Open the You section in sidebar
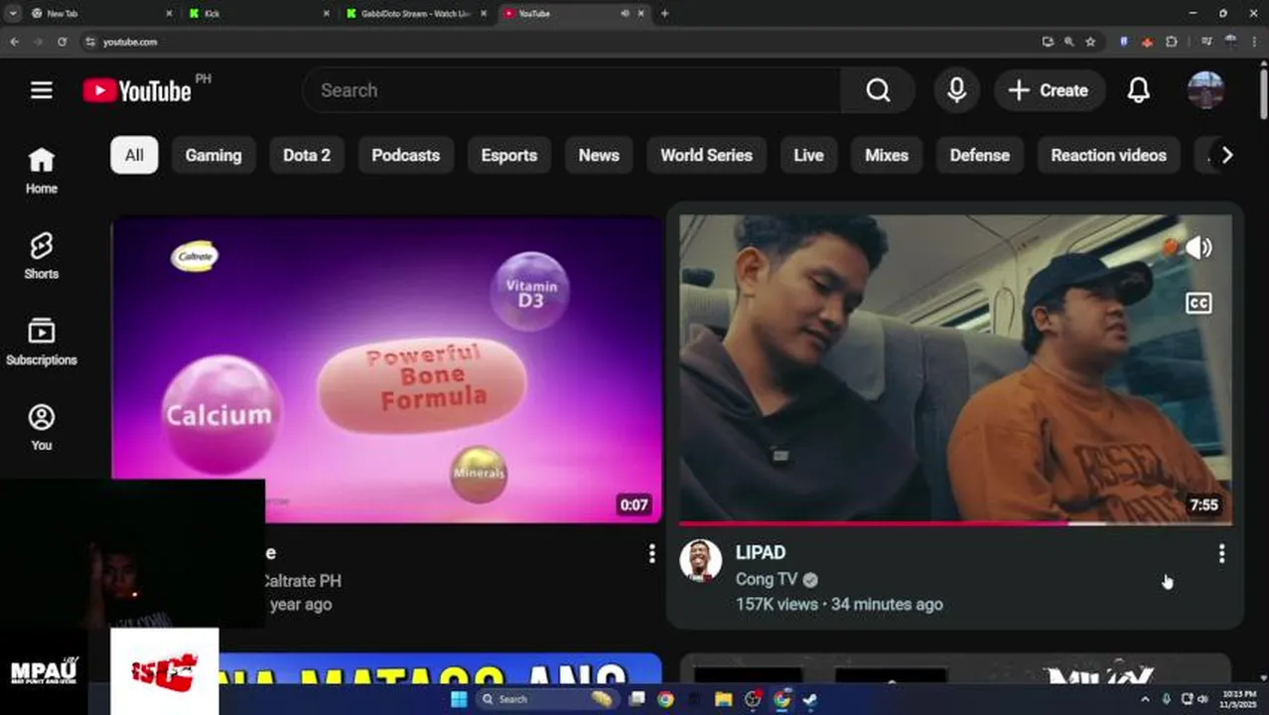The height and width of the screenshot is (715, 1269). click(41, 428)
